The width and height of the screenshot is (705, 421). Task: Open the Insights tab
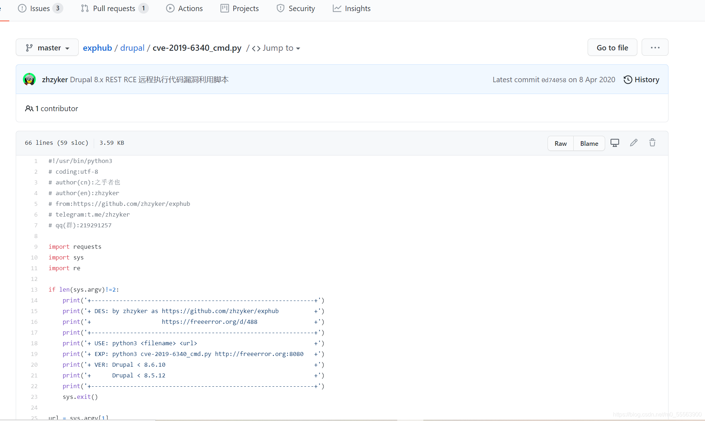click(357, 8)
